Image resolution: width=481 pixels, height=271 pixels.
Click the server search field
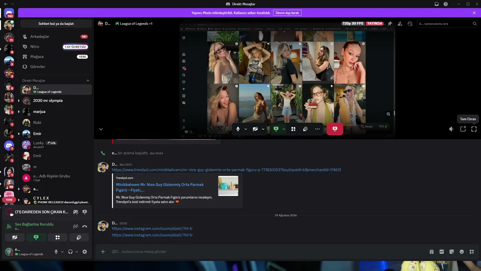(447, 23)
